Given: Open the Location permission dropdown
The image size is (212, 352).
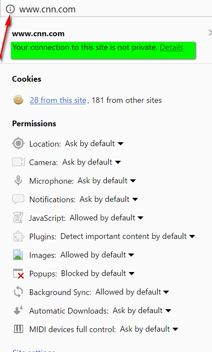Looking at the screenshot, I should click(x=95, y=144).
